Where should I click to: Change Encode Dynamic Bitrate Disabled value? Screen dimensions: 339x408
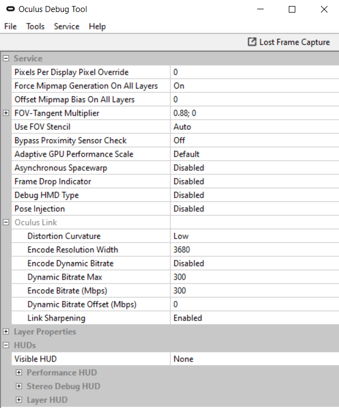(255, 263)
